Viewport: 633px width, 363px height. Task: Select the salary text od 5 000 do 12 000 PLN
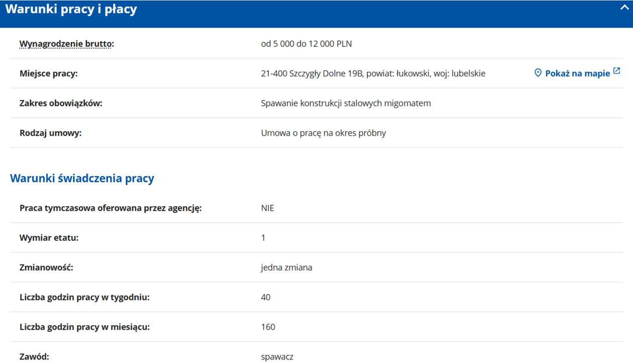pyautogui.click(x=306, y=44)
